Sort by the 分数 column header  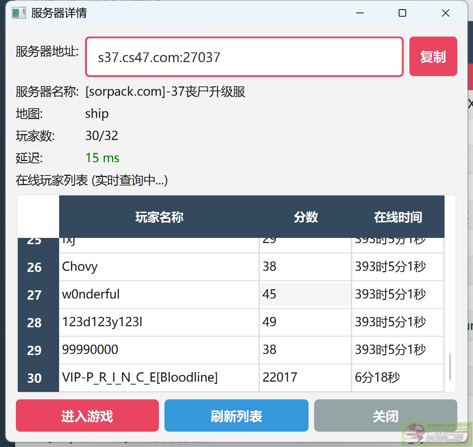pyautogui.click(x=305, y=217)
